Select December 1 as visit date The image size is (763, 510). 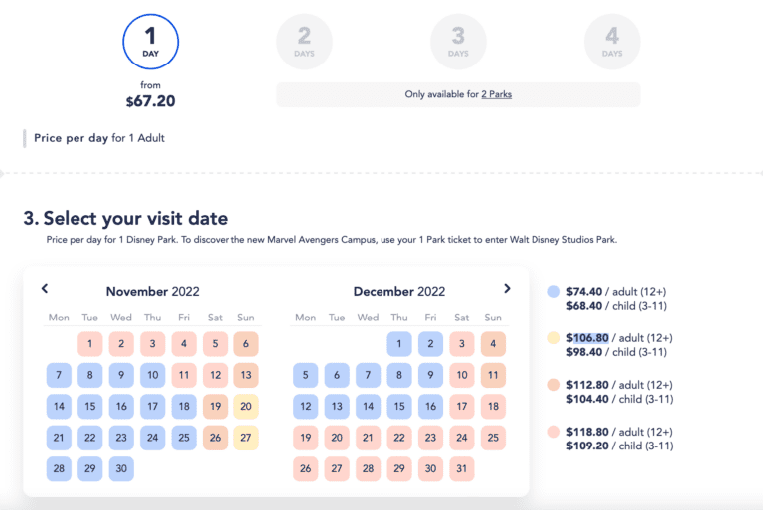pos(398,344)
